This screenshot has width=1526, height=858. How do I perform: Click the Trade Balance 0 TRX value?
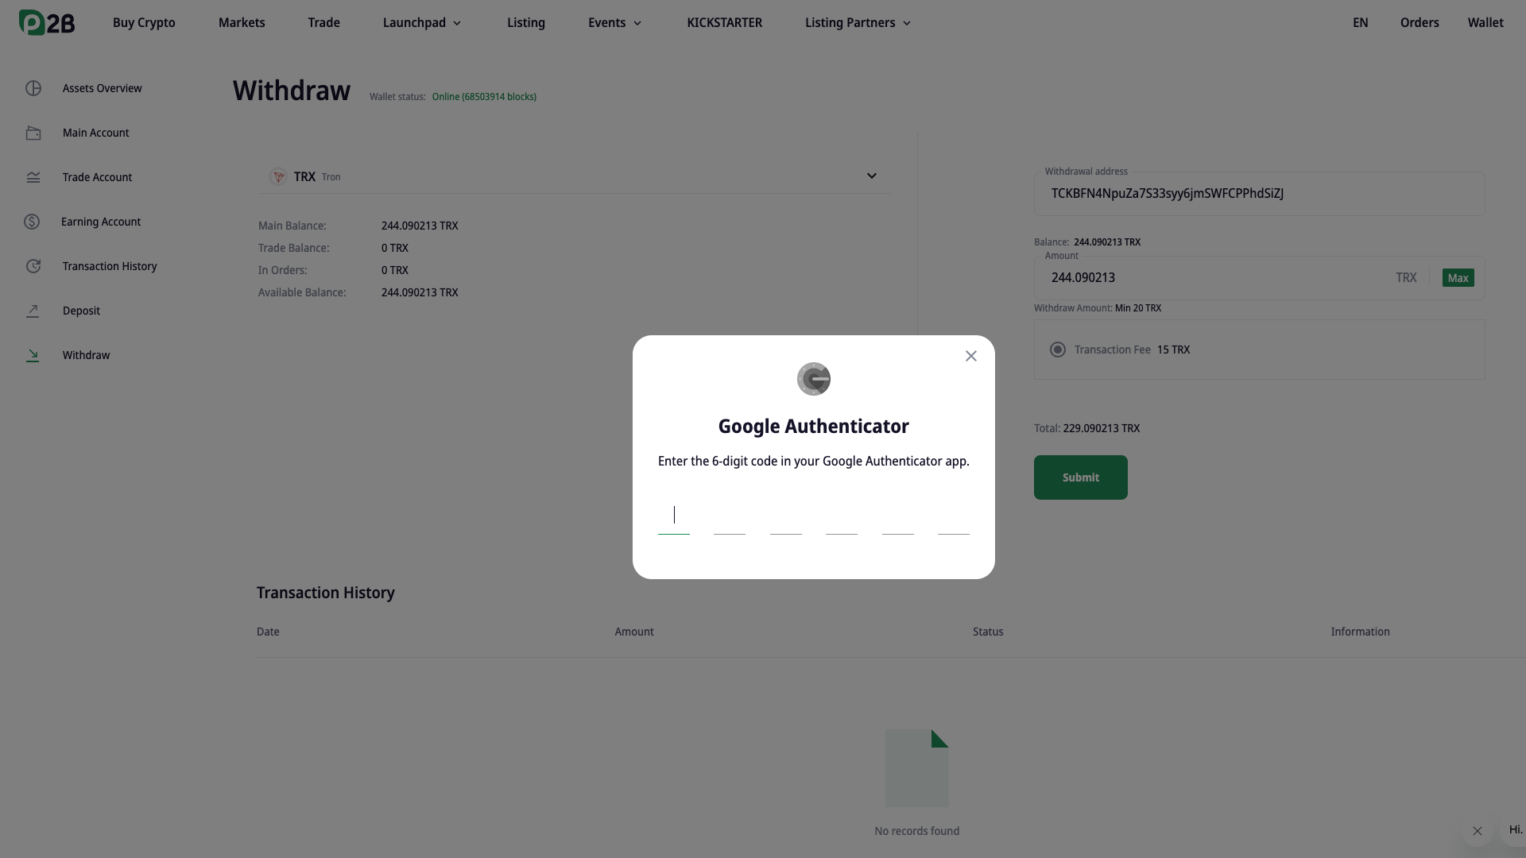pos(395,248)
